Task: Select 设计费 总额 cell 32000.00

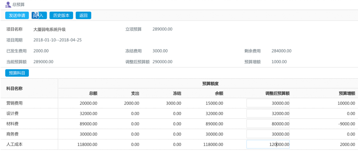Action: [x=89, y=114]
